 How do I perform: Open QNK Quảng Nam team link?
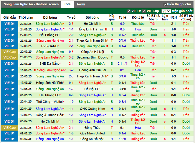92,109
